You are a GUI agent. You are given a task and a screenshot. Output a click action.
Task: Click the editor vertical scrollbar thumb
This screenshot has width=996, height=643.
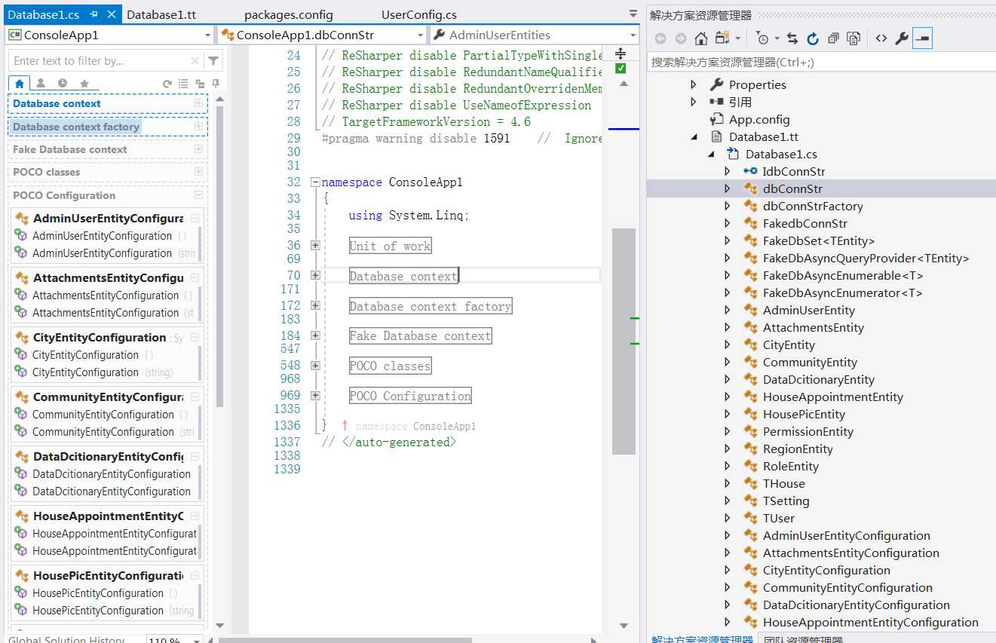[x=624, y=341]
